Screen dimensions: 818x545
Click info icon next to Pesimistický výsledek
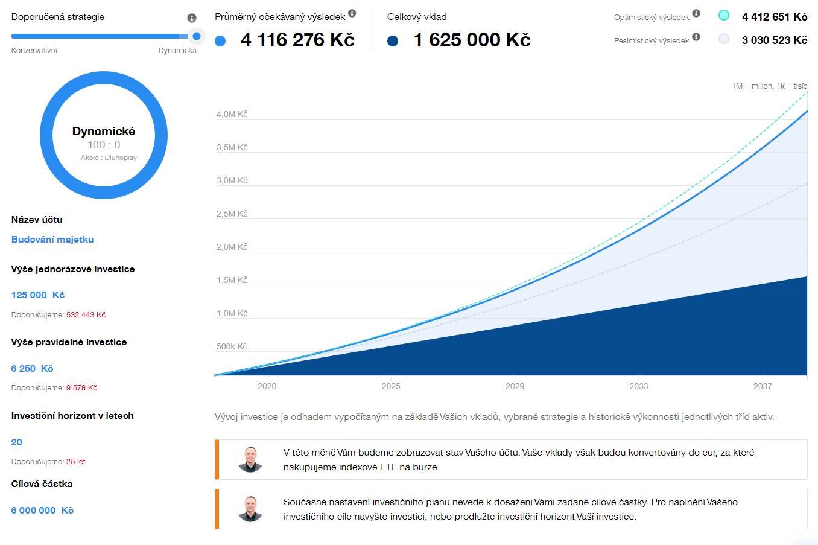tap(696, 37)
